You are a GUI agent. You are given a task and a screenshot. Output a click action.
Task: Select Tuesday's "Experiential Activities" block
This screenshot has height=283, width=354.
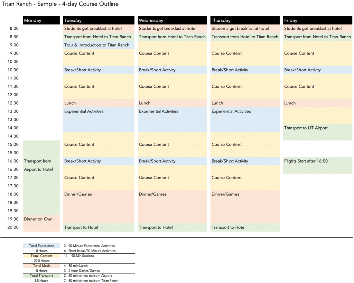point(99,120)
